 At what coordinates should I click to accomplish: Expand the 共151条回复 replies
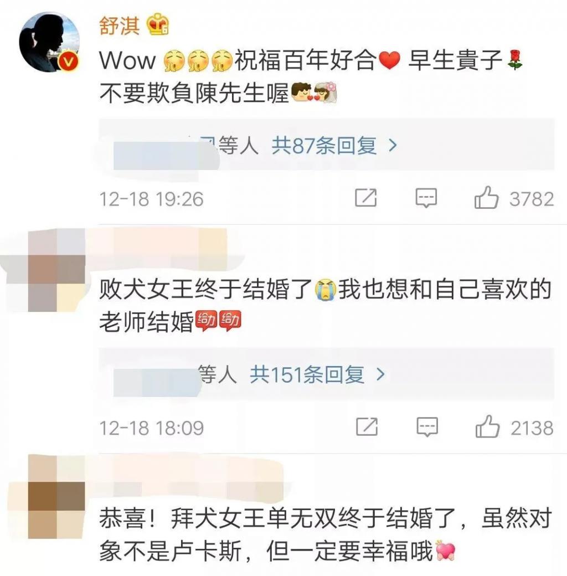[307, 374]
